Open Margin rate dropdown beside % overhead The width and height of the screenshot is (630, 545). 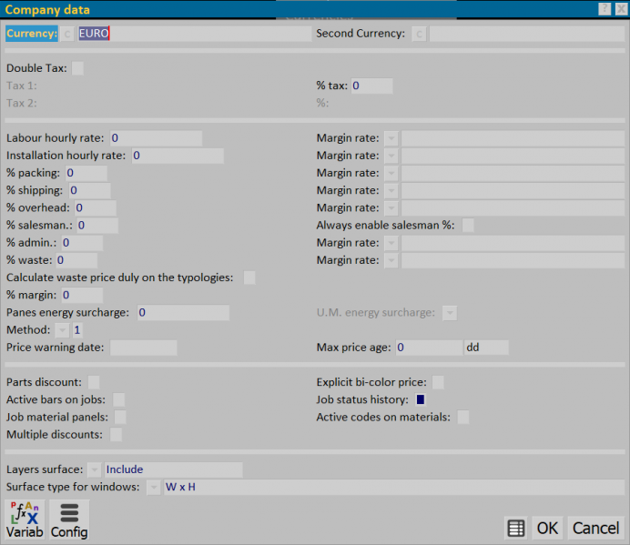point(391,208)
